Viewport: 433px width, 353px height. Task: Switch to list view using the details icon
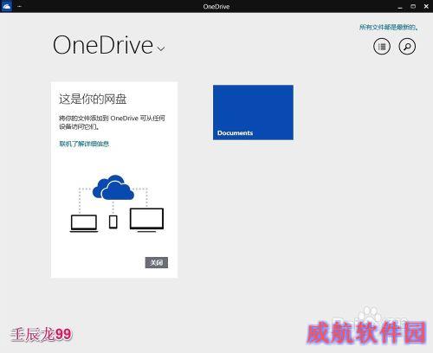point(382,47)
